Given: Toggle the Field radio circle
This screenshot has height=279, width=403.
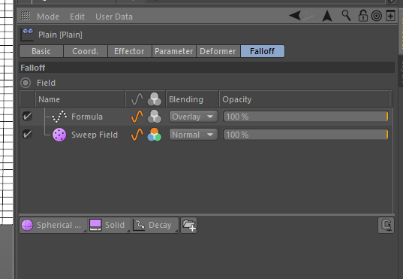Looking at the screenshot, I should point(26,83).
